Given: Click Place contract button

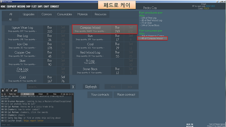Looking at the screenshot, I should [x=126, y=95].
